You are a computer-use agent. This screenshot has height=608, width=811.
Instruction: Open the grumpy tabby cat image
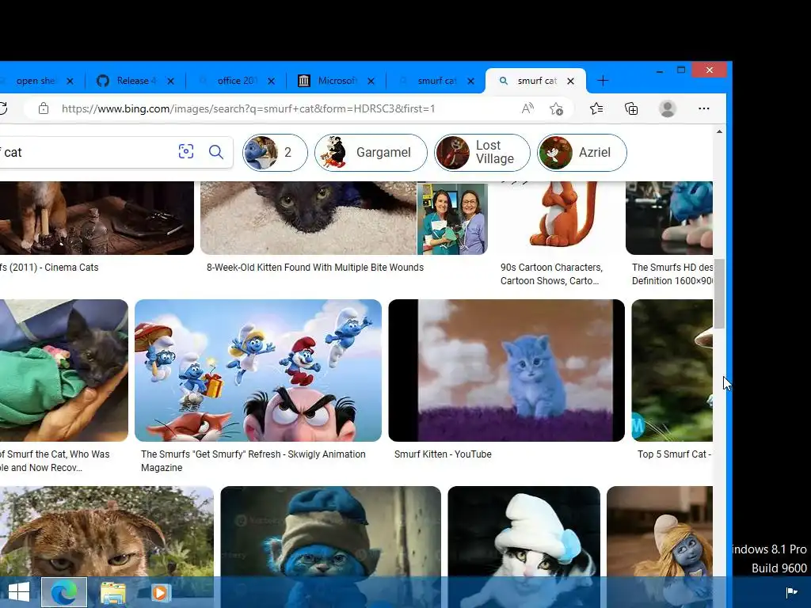tap(107, 531)
